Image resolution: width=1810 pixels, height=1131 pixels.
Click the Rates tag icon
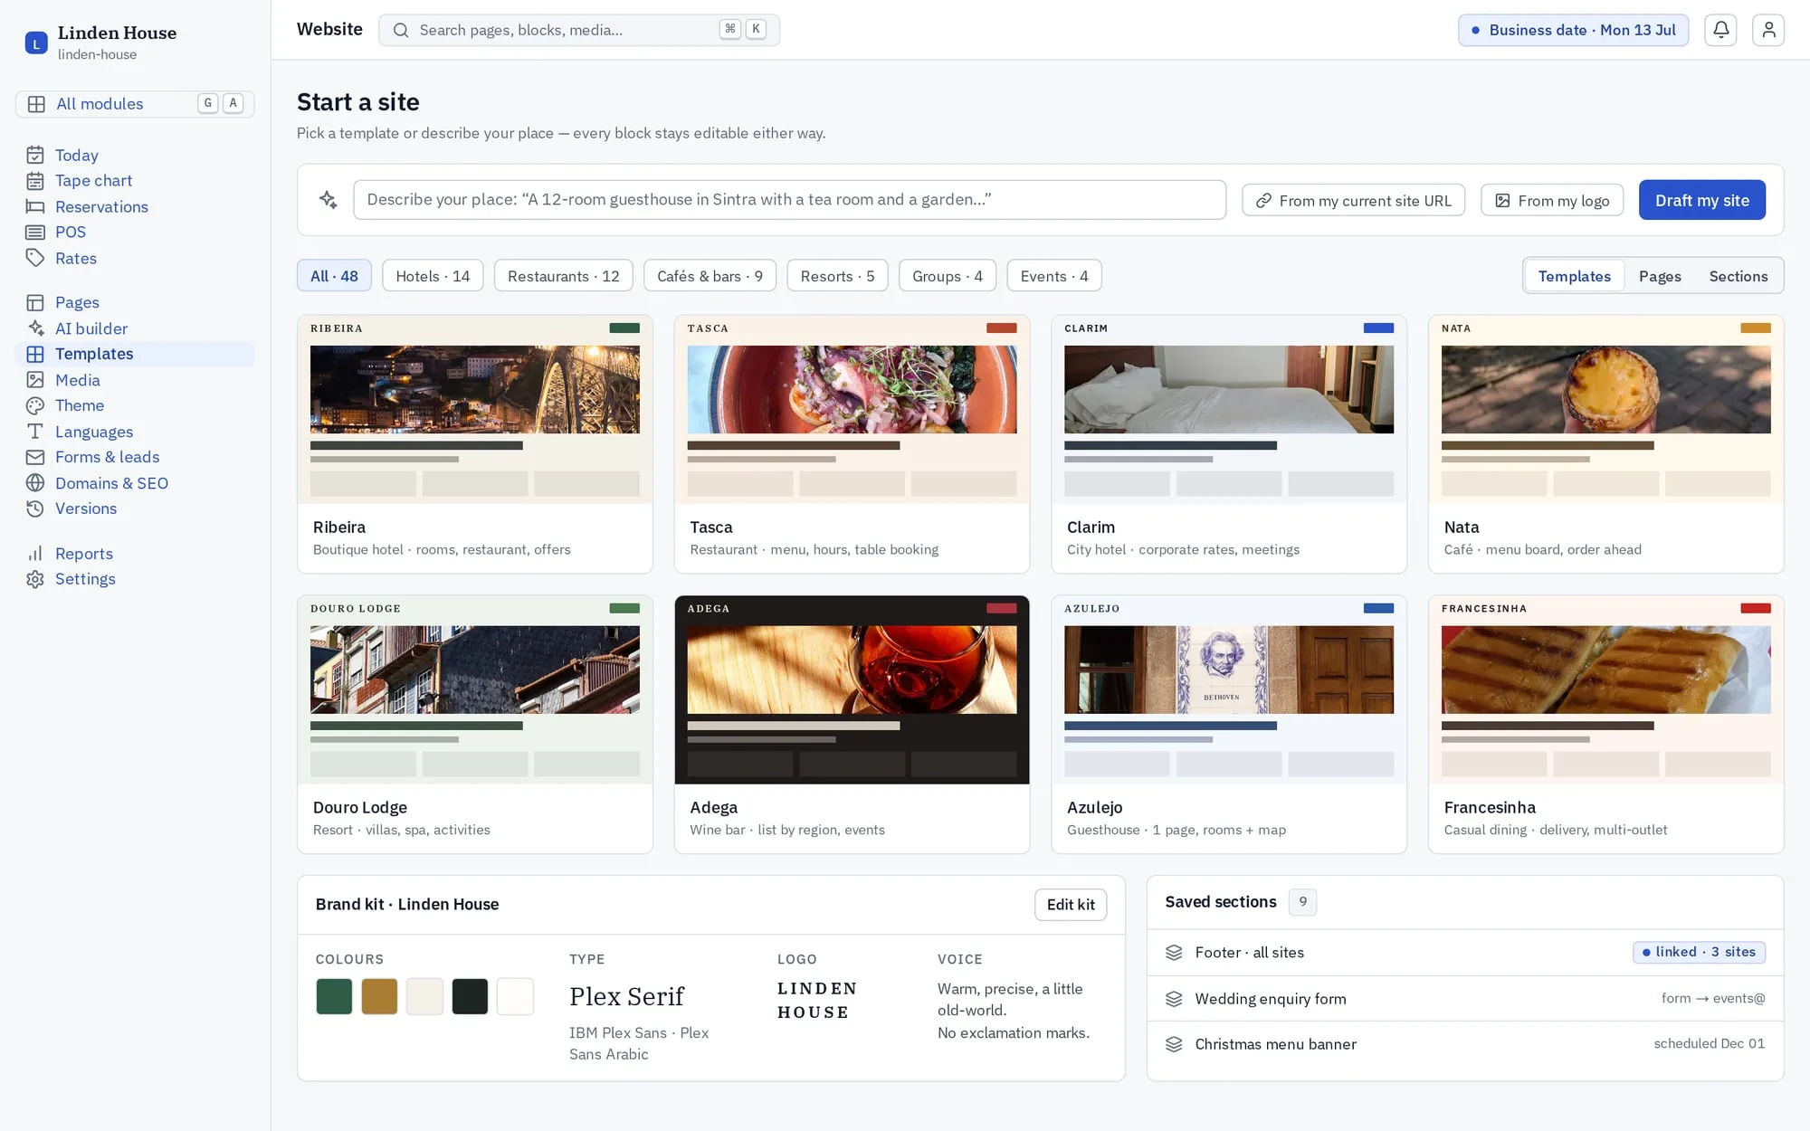(35, 258)
